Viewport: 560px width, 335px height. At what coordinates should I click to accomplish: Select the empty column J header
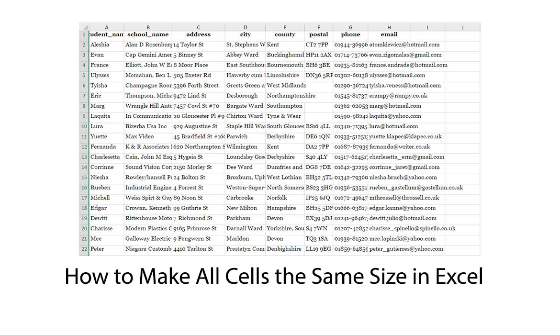462,27
